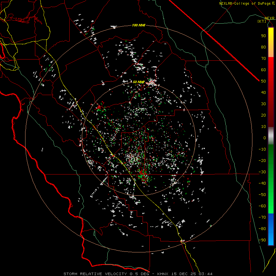
Task: Click the yellow top segment of color bar
Action: (271, 42)
